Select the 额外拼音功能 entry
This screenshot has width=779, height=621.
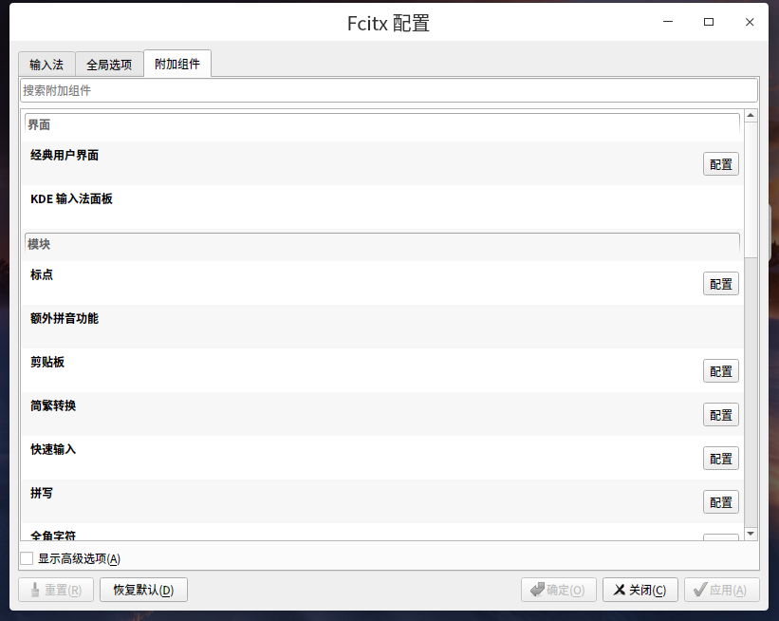65,319
